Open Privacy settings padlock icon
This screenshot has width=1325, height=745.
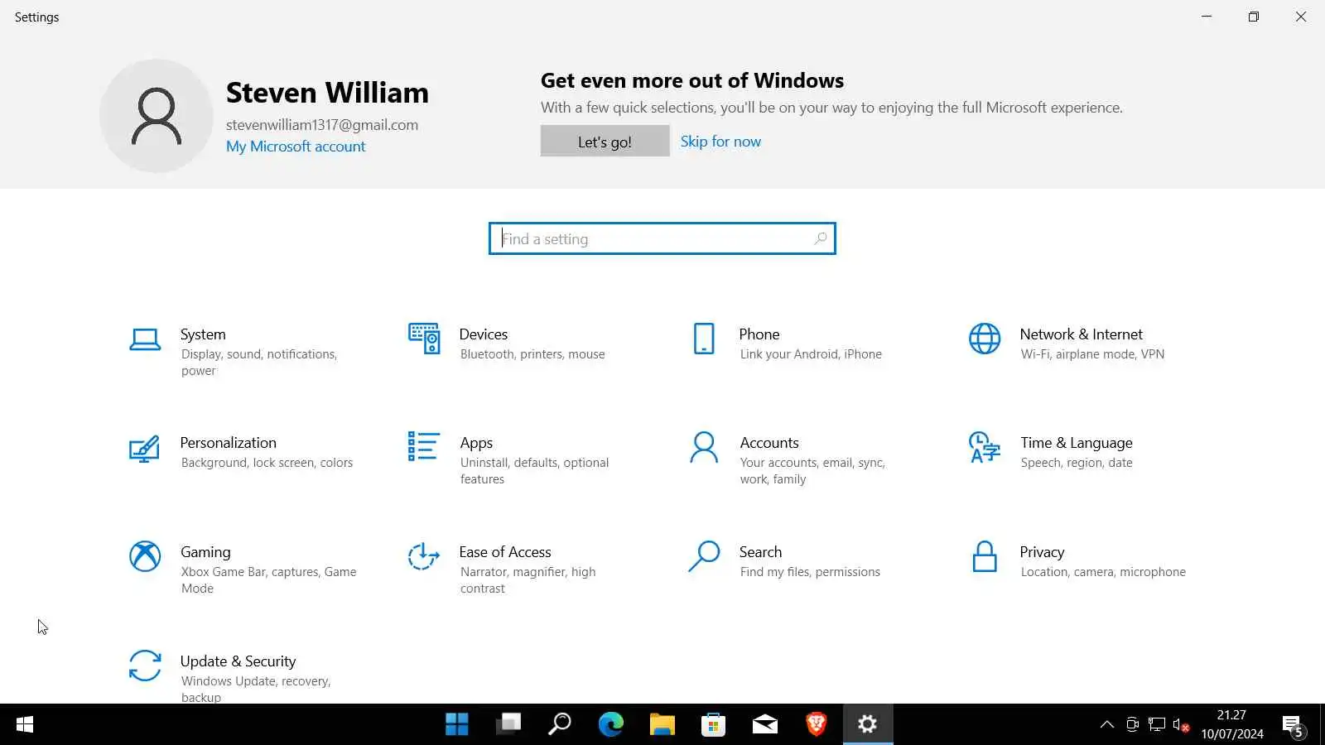point(985,556)
